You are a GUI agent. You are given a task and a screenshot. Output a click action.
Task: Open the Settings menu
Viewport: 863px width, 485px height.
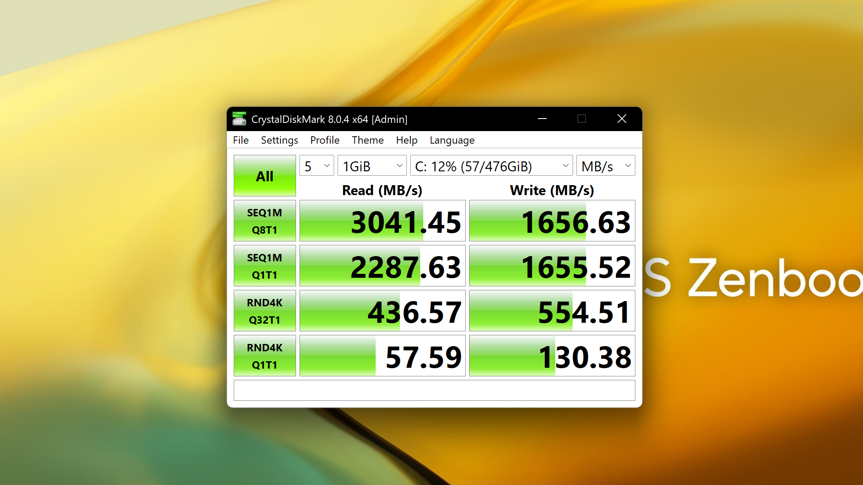pyautogui.click(x=280, y=140)
